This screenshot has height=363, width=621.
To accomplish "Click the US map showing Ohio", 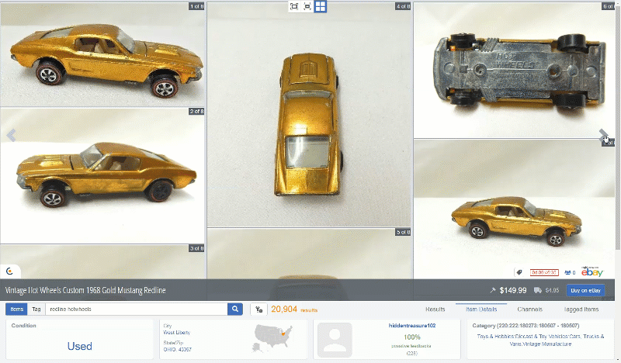I will coord(273,337).
